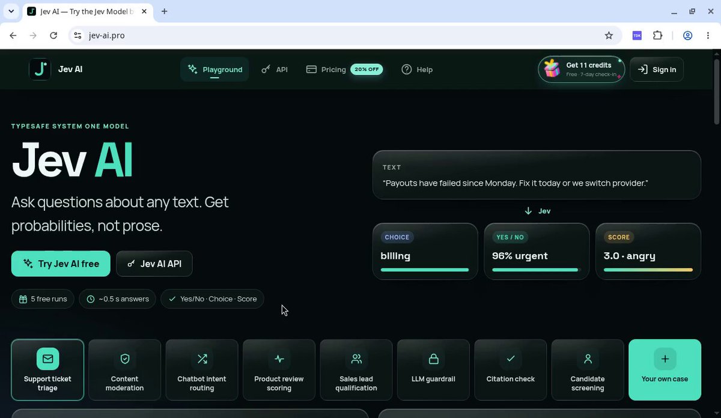Click the CHOICE billing result card
Image resolution: width=721 pixels, height=418 pixels.
pos(425,251)
